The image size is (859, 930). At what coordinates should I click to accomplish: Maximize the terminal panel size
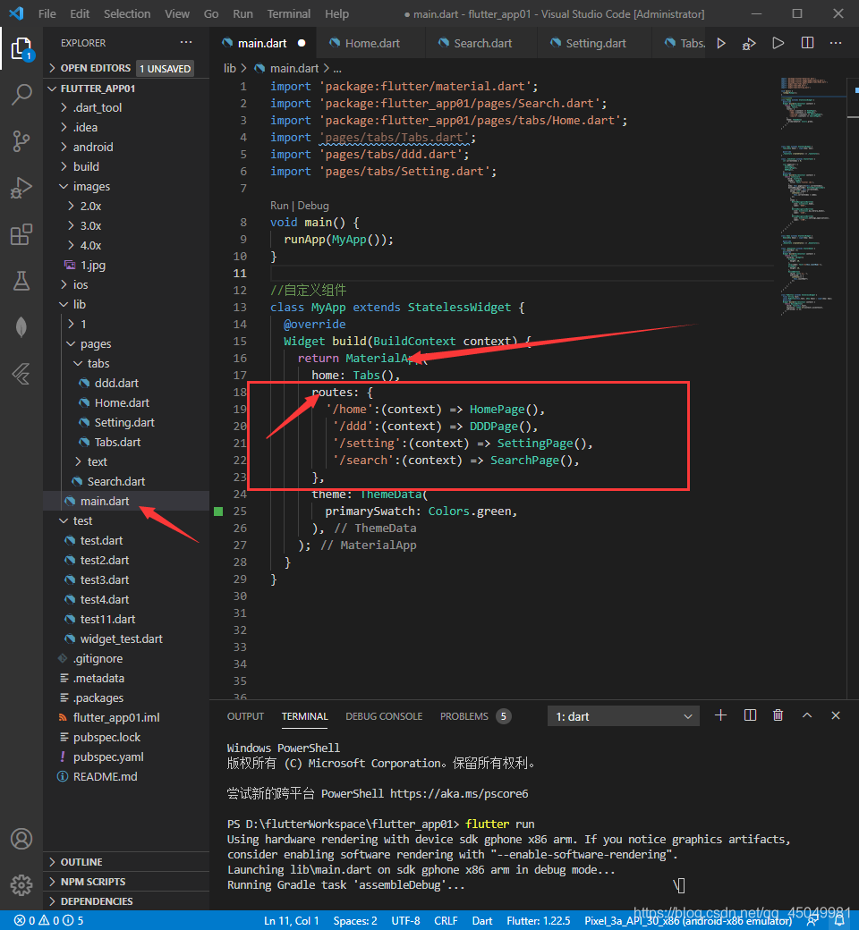[807, 716]
